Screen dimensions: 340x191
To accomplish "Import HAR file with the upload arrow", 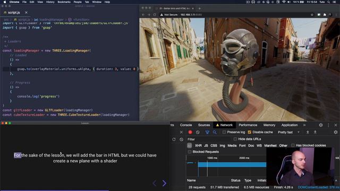I will point(308,132).
